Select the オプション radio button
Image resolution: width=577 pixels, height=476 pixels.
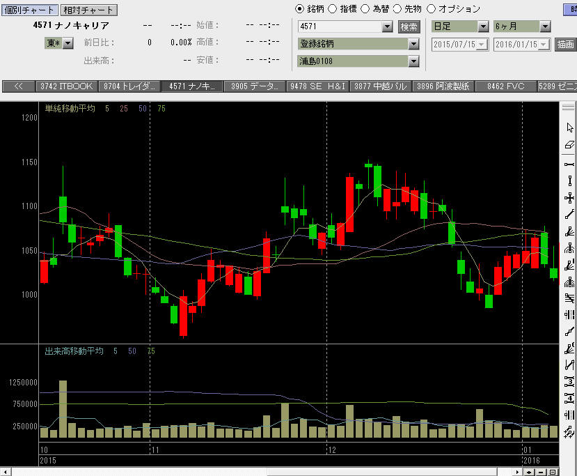(x=431, y=9)
